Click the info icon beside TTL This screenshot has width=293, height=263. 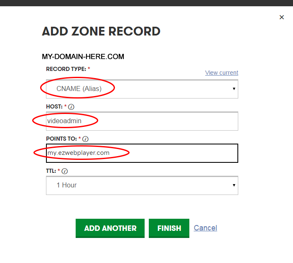click(x=65, y=171)
